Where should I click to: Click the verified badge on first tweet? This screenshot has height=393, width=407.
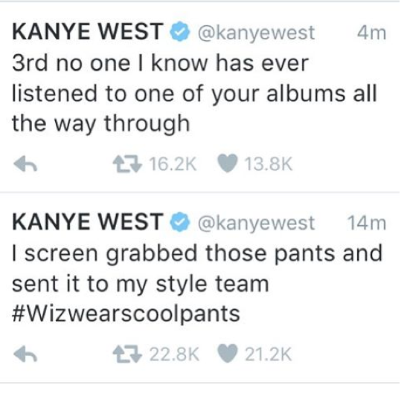[x=180, y=32]
